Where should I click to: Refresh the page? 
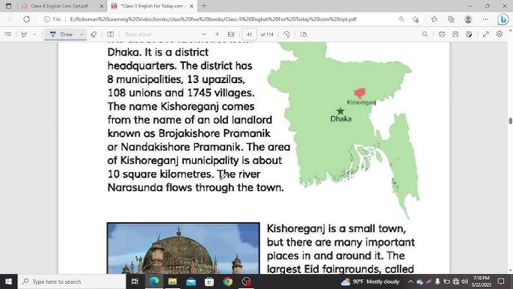tap(26, 19)
